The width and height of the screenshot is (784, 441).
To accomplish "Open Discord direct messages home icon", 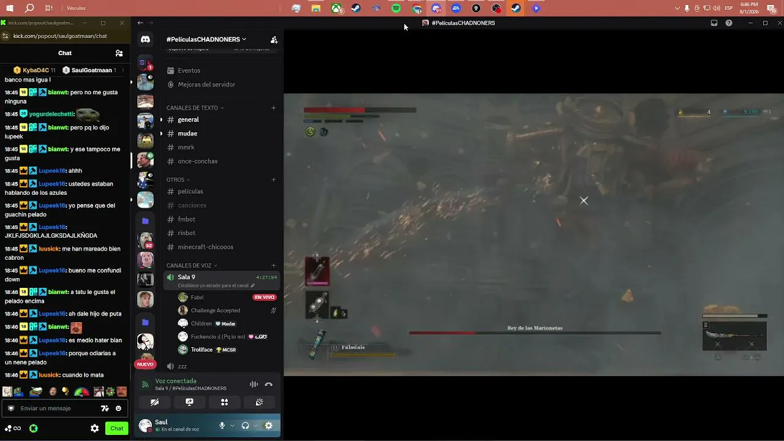I will (x=145, y=39).
